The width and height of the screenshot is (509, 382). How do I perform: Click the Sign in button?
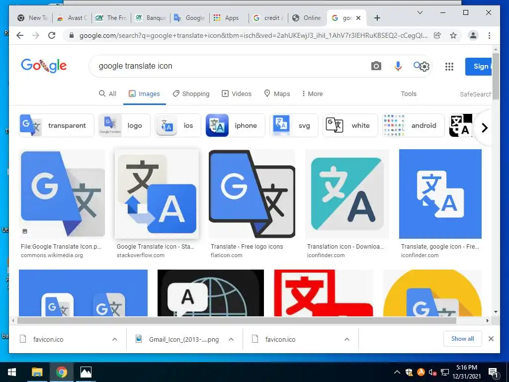[x=479, y=66]
